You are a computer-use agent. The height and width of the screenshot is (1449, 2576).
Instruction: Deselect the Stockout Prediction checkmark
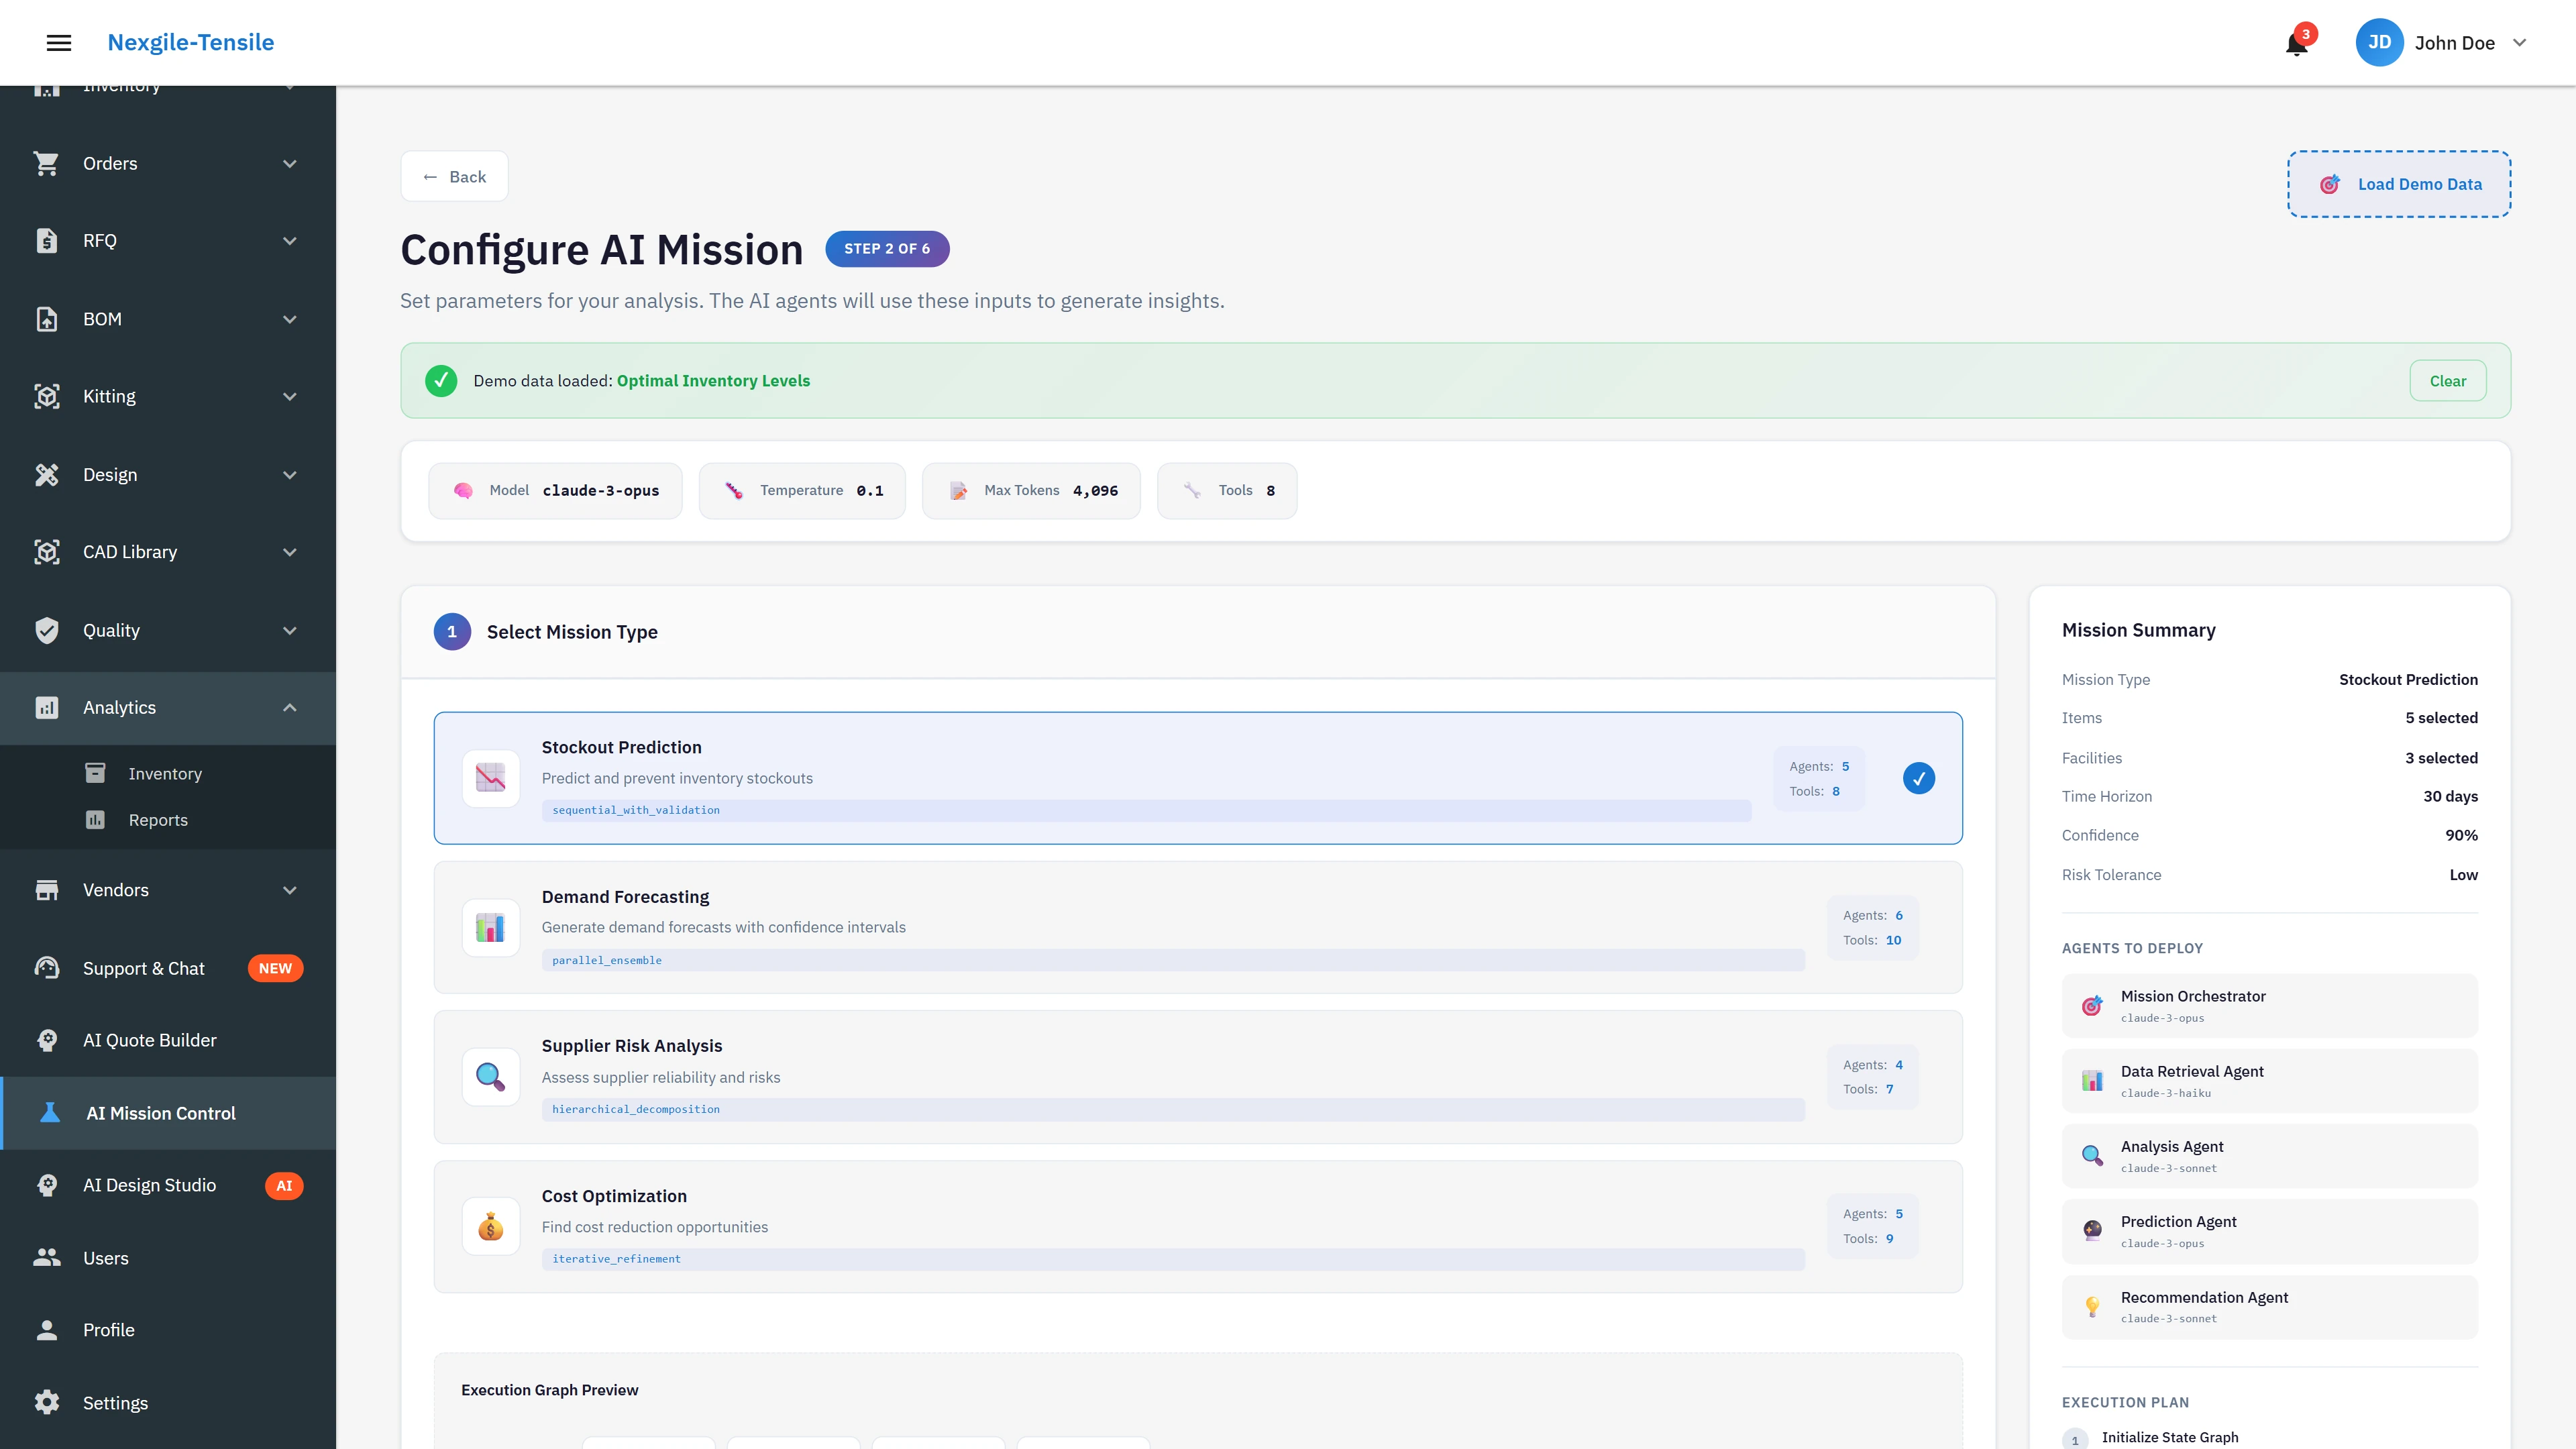click(1918, 778)
